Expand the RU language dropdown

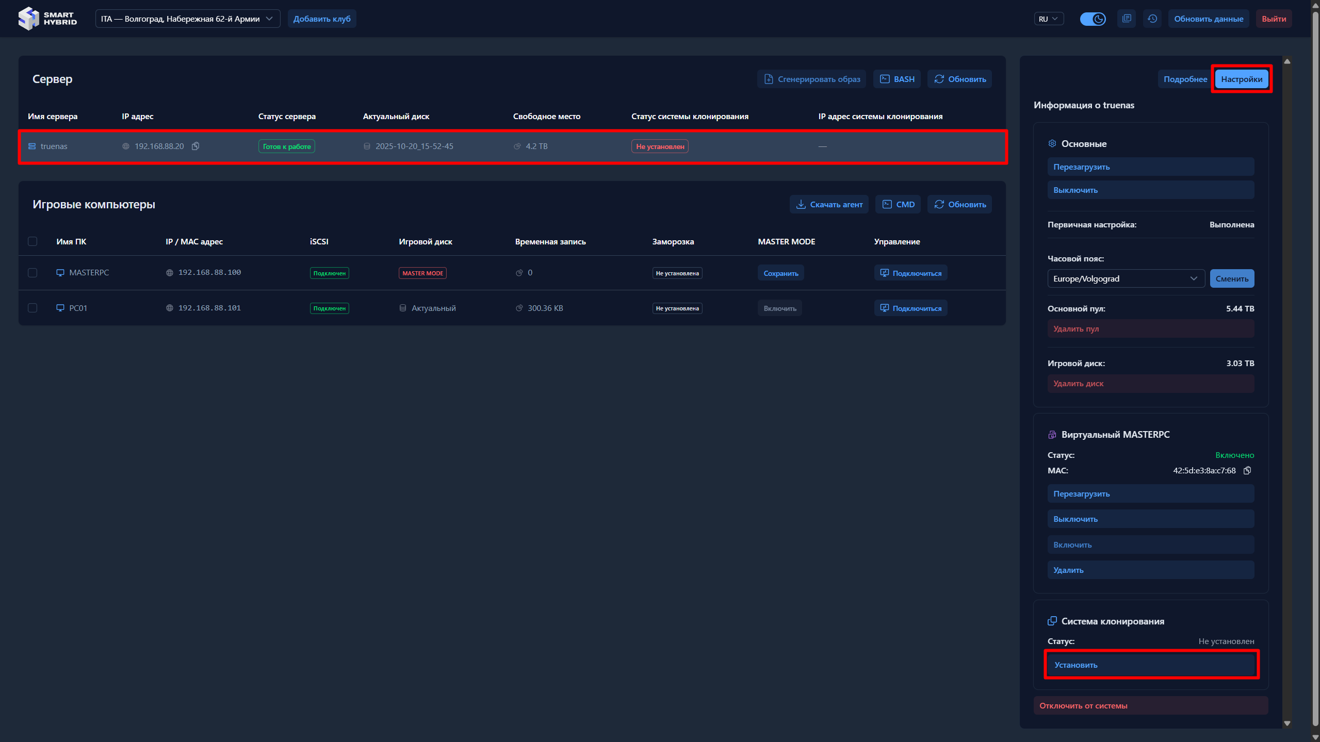coord(1049,19)
